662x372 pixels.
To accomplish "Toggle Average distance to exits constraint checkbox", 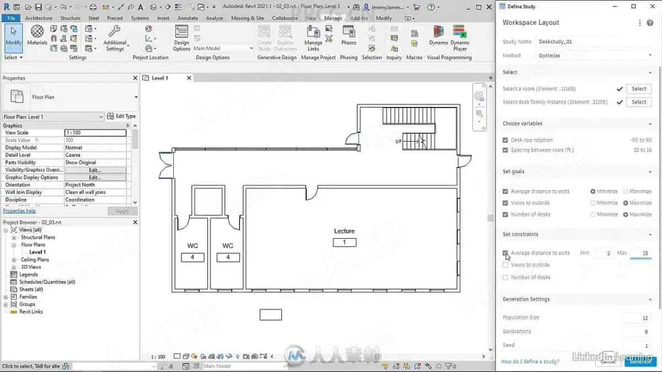I will [505, 253].
